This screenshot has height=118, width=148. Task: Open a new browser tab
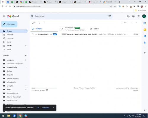119,2
